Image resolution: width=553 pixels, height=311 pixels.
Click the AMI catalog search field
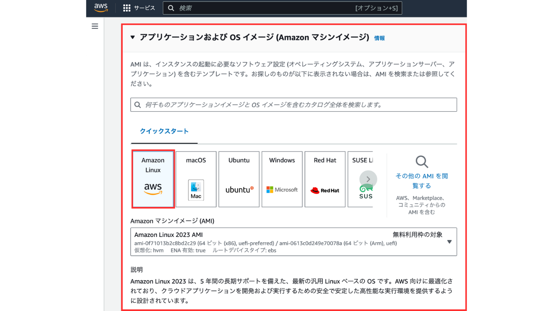click(x=294, y=104)
